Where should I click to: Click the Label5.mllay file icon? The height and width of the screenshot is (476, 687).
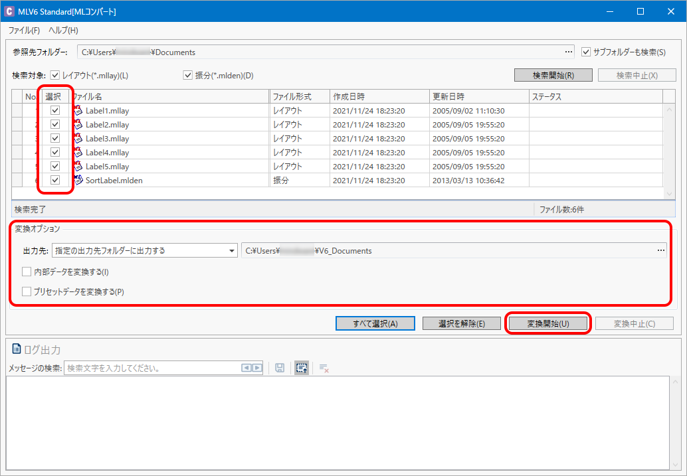click(78, 167)
